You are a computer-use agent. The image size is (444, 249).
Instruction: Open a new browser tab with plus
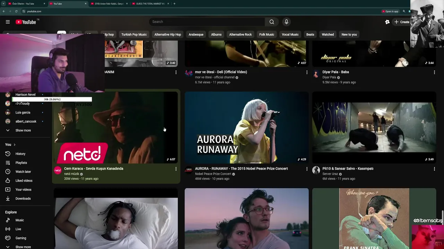click(174, 4)
